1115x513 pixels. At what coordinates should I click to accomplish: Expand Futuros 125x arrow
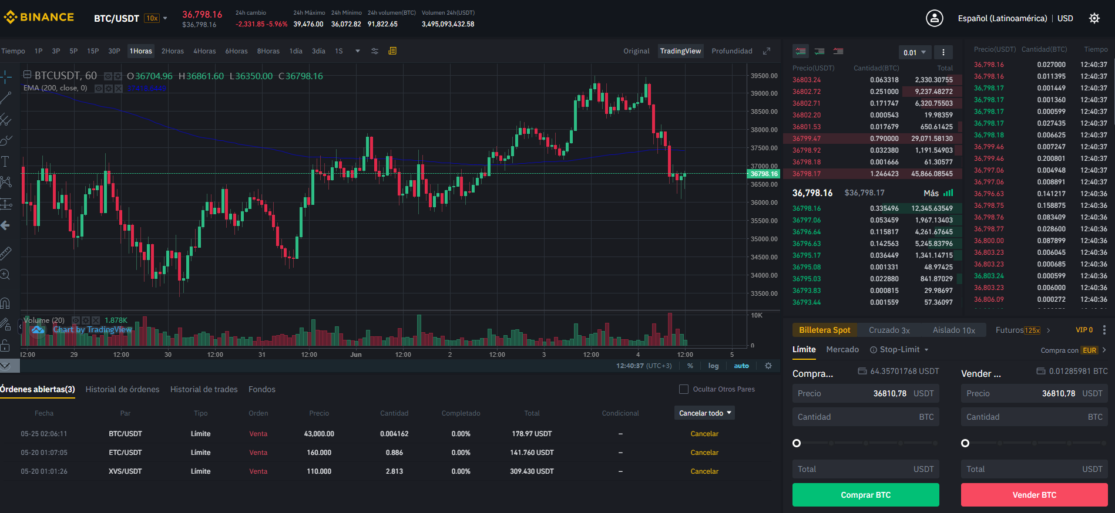(1048, 330)
